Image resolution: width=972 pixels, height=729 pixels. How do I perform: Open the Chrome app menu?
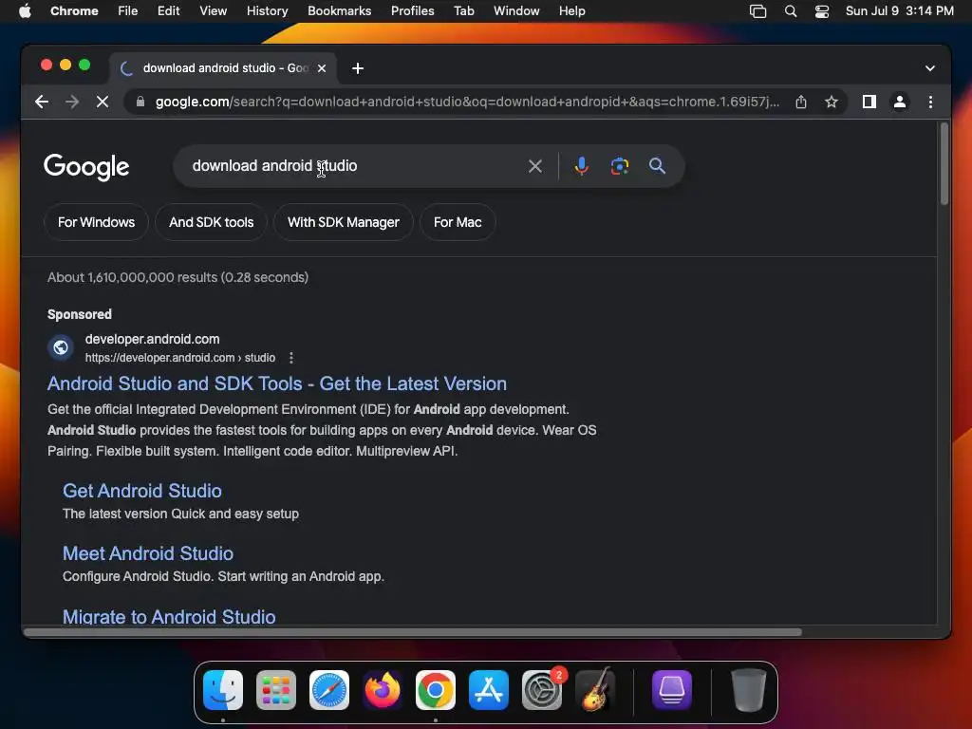(x=74, y=10)
